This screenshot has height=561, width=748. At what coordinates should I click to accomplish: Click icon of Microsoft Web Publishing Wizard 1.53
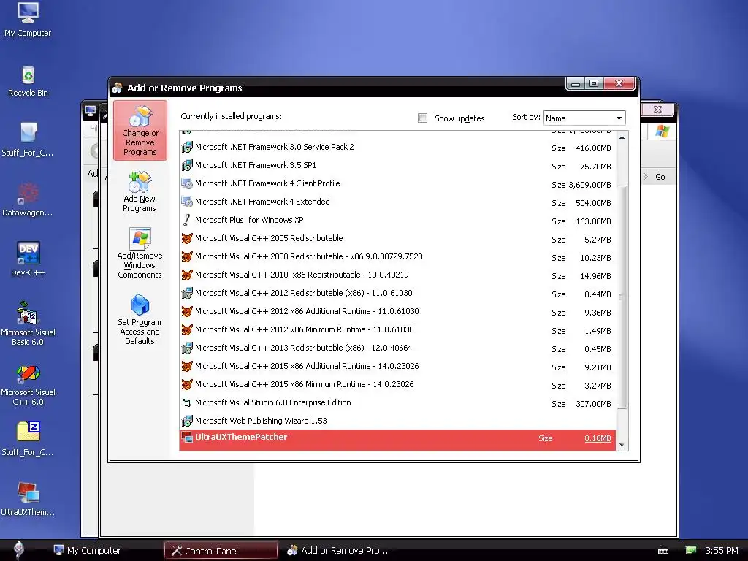[187, 421]
